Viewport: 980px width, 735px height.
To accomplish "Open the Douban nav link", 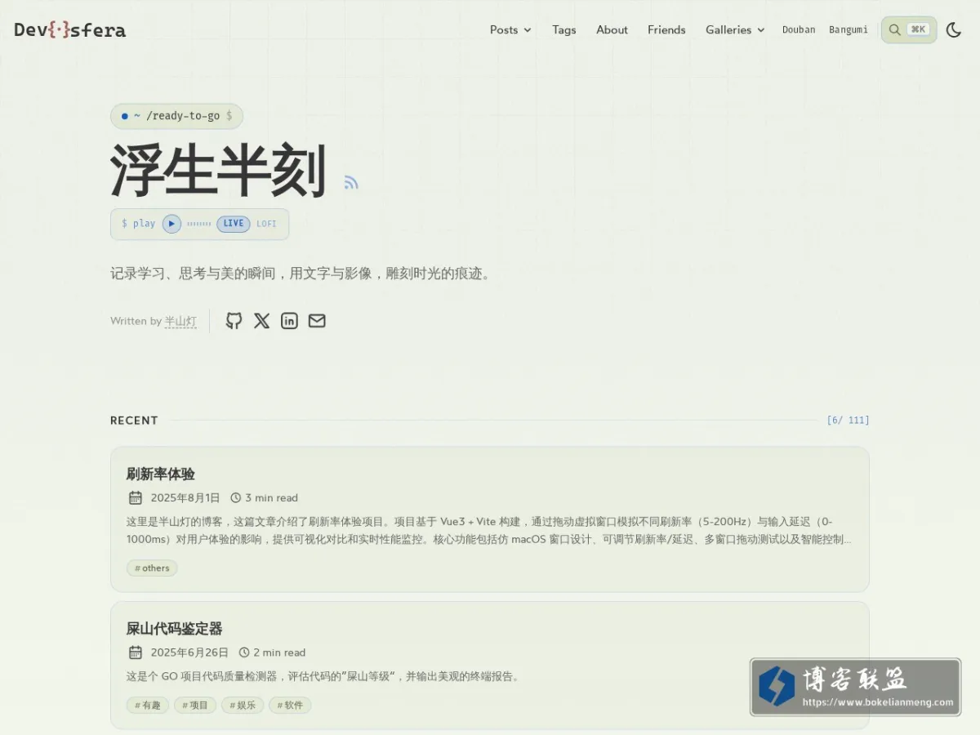I will click(799, 29).
